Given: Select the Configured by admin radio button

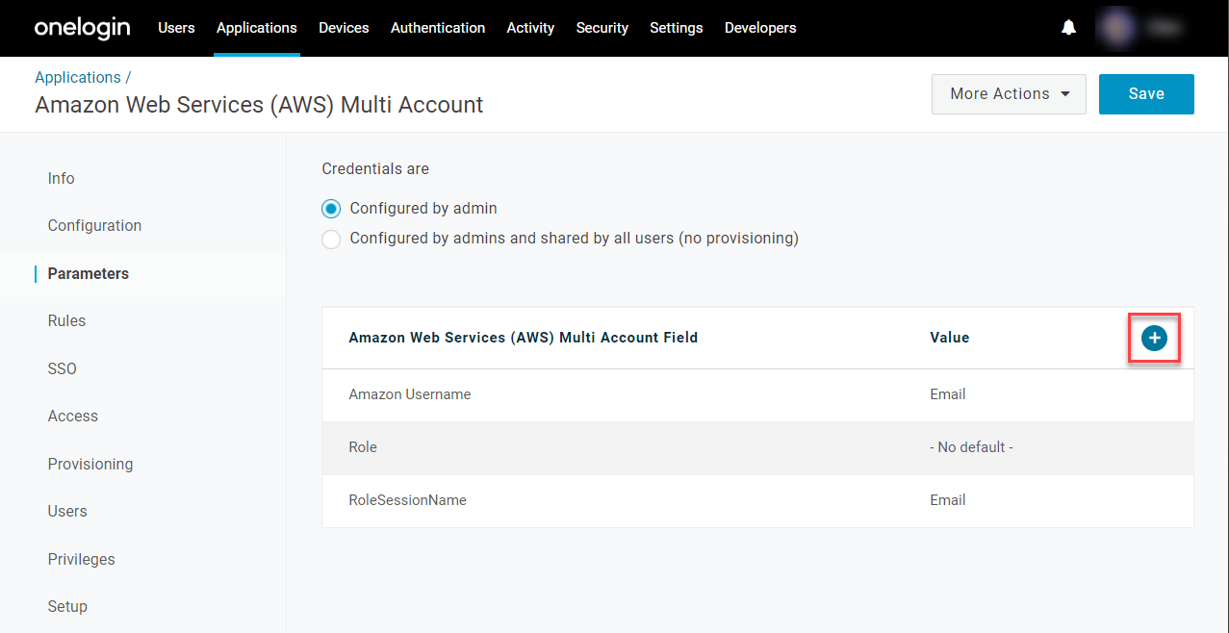Looking at the screenshot, I should click(331, 209).
